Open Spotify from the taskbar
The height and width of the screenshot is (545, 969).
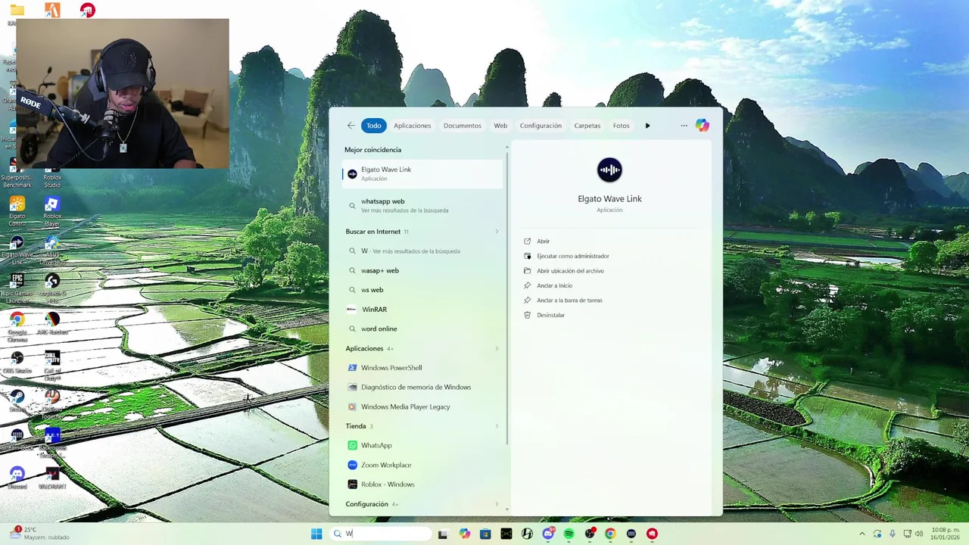point(569,534)
